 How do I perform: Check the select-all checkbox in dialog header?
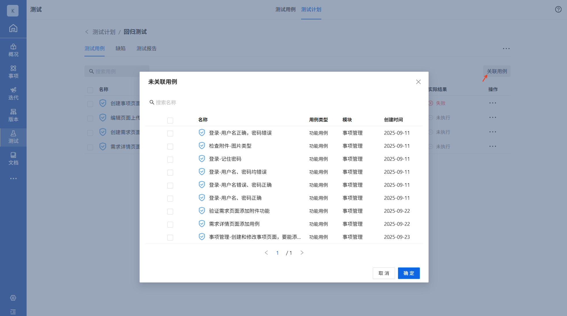click(x=170, y=120)
